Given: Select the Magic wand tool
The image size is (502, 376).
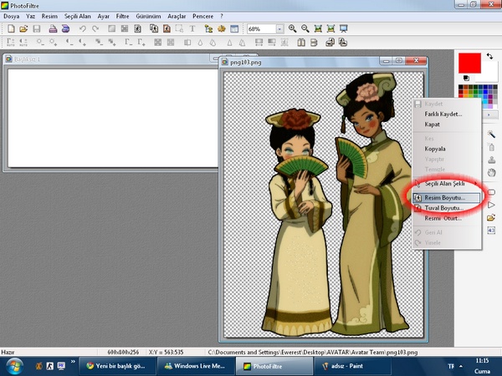Looking at the screenshot, I should point(491,135).
